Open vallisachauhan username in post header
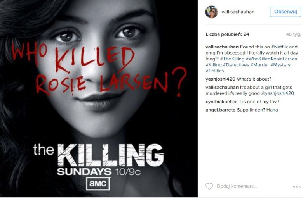 coord(238,12)
